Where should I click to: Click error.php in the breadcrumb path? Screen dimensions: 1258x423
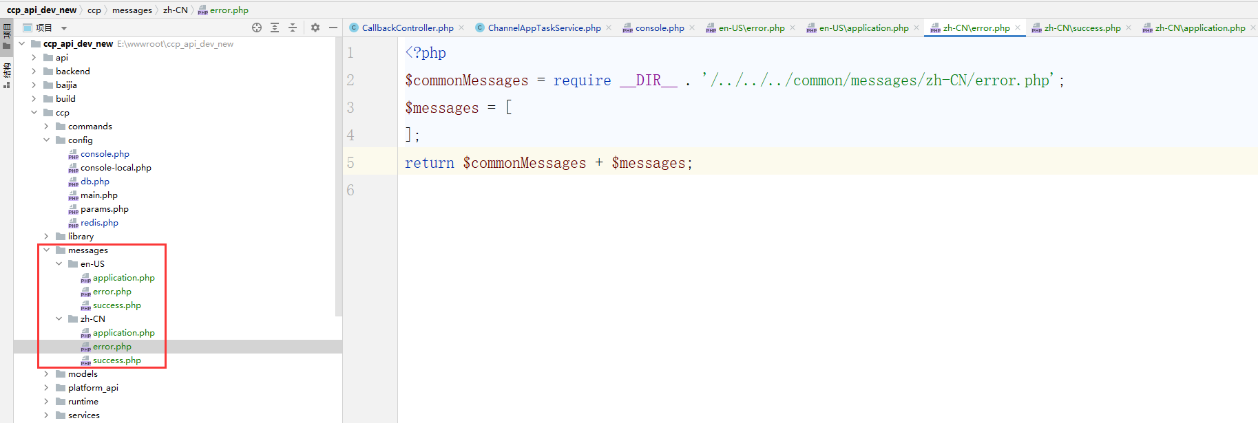click(x=224, y=10)
